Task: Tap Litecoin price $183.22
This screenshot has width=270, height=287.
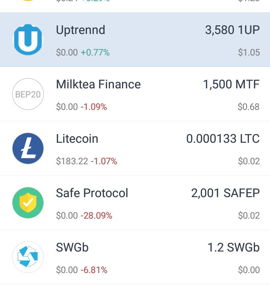Action: coord(72,161)
